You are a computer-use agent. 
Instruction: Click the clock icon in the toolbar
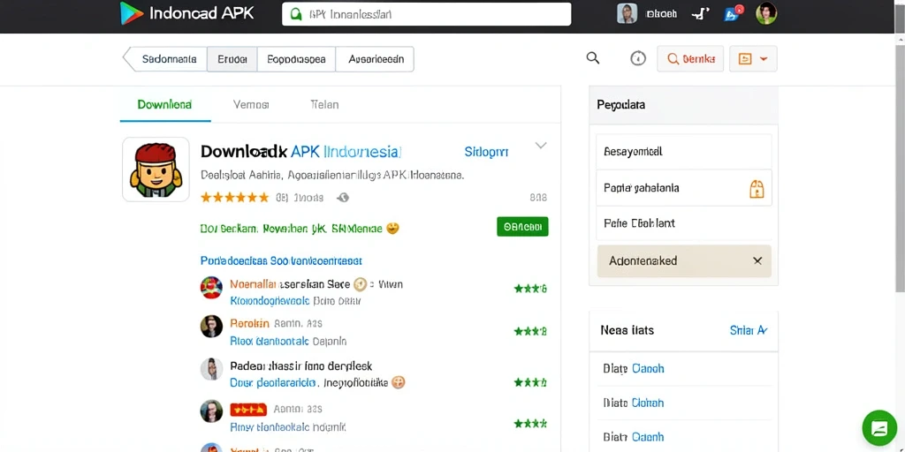[x=638, y=58]
